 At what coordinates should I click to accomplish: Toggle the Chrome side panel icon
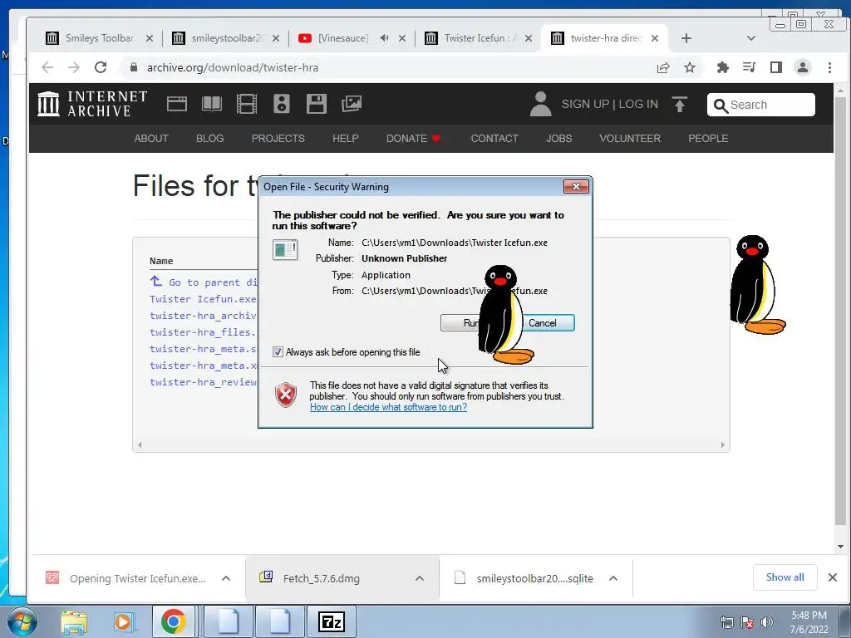pyautogui.click(x=776, y=67)
